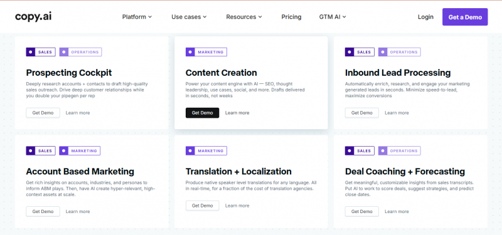Click Operations tag on Prospecting Cockpit card

81,52
